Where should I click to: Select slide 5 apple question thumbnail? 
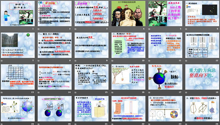point(165,13)
